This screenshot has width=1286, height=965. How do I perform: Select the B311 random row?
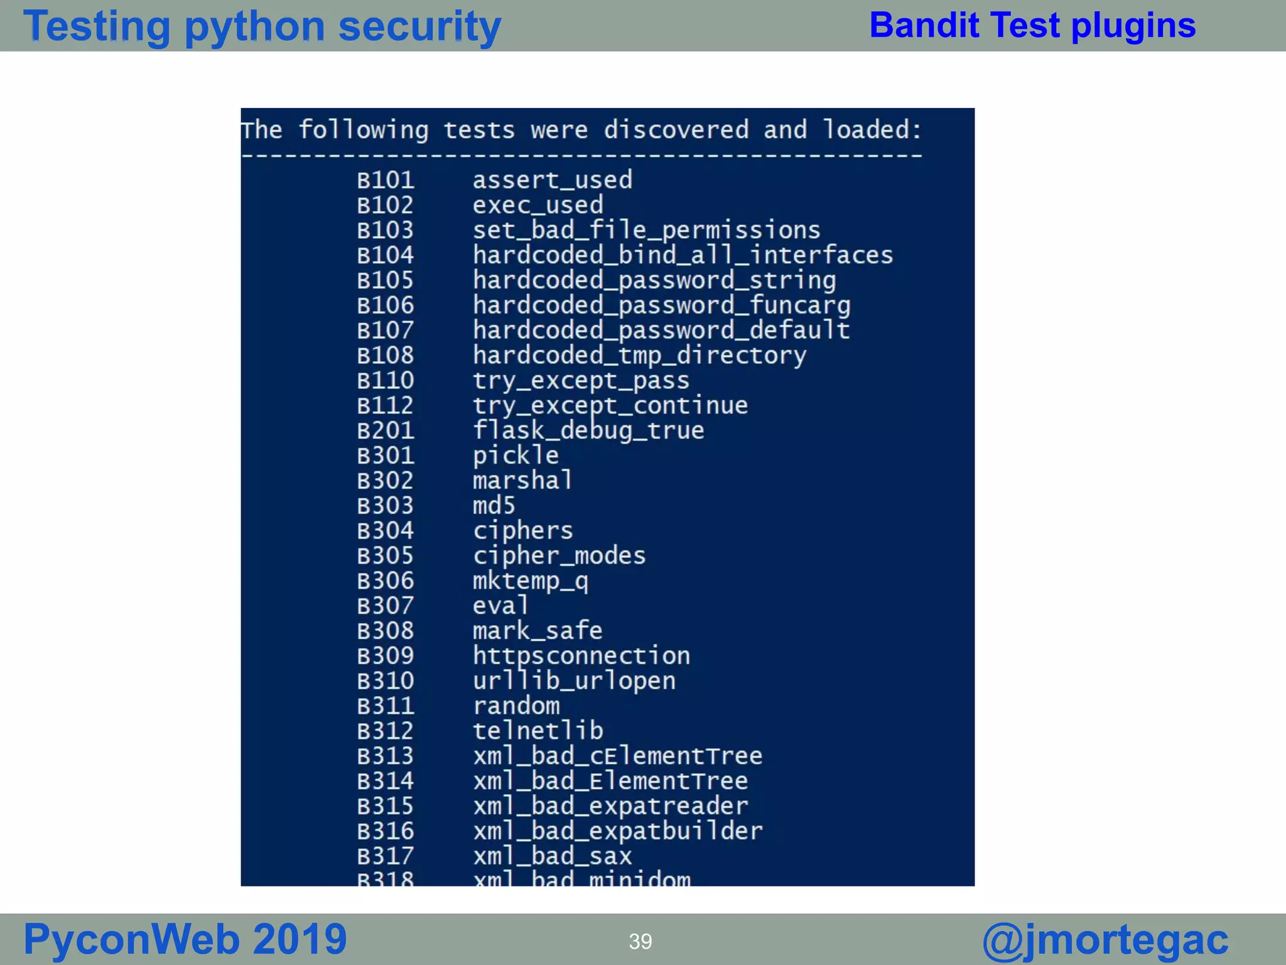(x=458, y=706)
